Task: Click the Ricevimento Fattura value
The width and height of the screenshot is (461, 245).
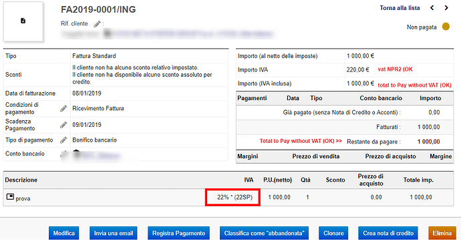Action: [98, 108]
